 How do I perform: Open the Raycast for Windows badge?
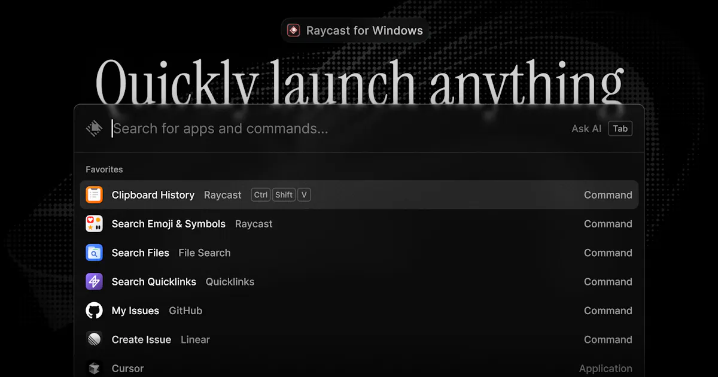[x=355, y=31]
